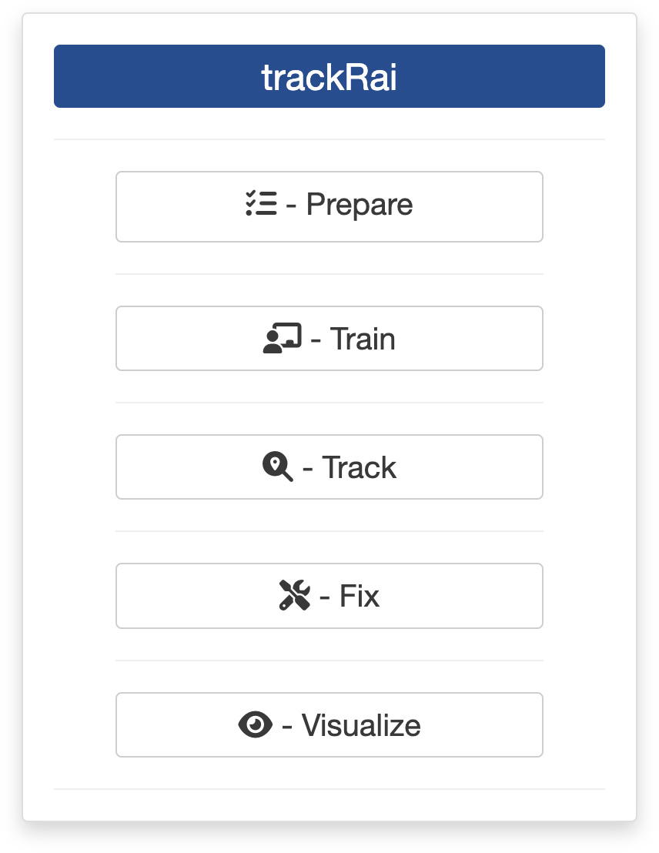The image size is (659, 853).
Task: Click the chalkboard teacher icon for Train
Action: point(282,339)
